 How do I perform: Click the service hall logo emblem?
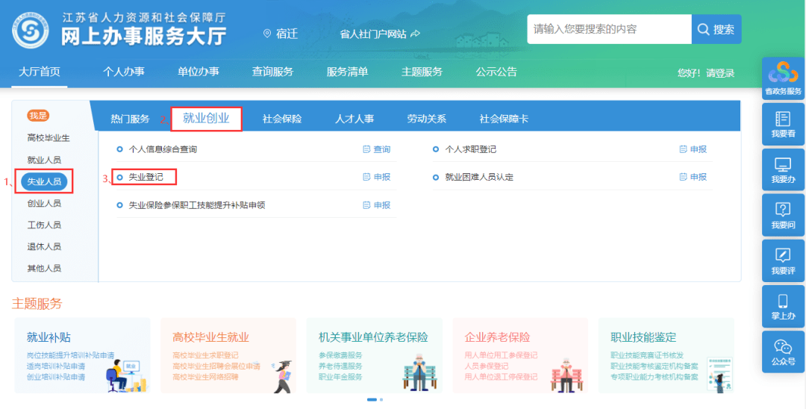click(31, 31)
